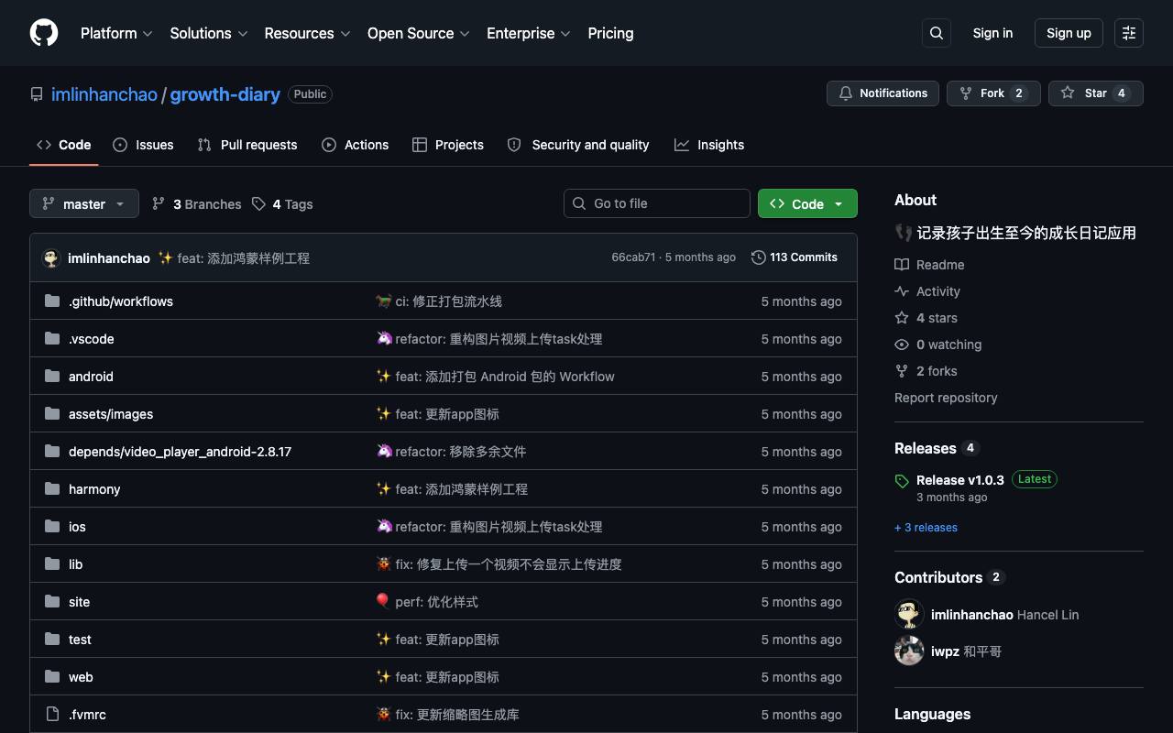View the 0 watching link
1173x733 pixels.
[938, 345]
